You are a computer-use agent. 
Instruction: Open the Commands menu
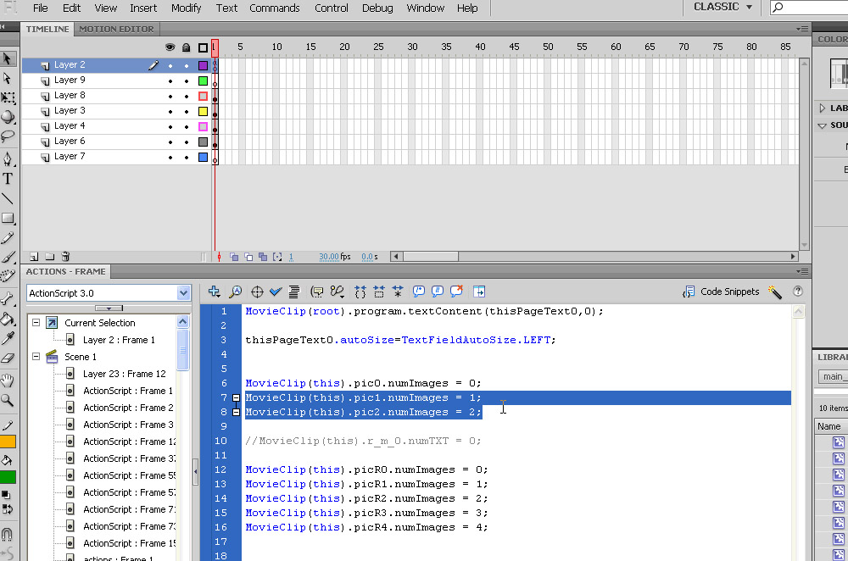pyautogui.click(x=274, y=8)
